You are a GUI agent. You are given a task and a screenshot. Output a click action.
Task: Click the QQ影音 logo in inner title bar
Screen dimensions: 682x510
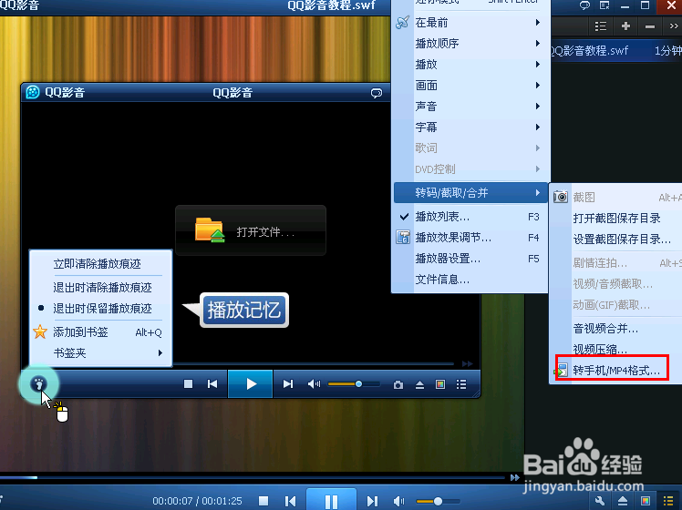click(x=33, y=92)
